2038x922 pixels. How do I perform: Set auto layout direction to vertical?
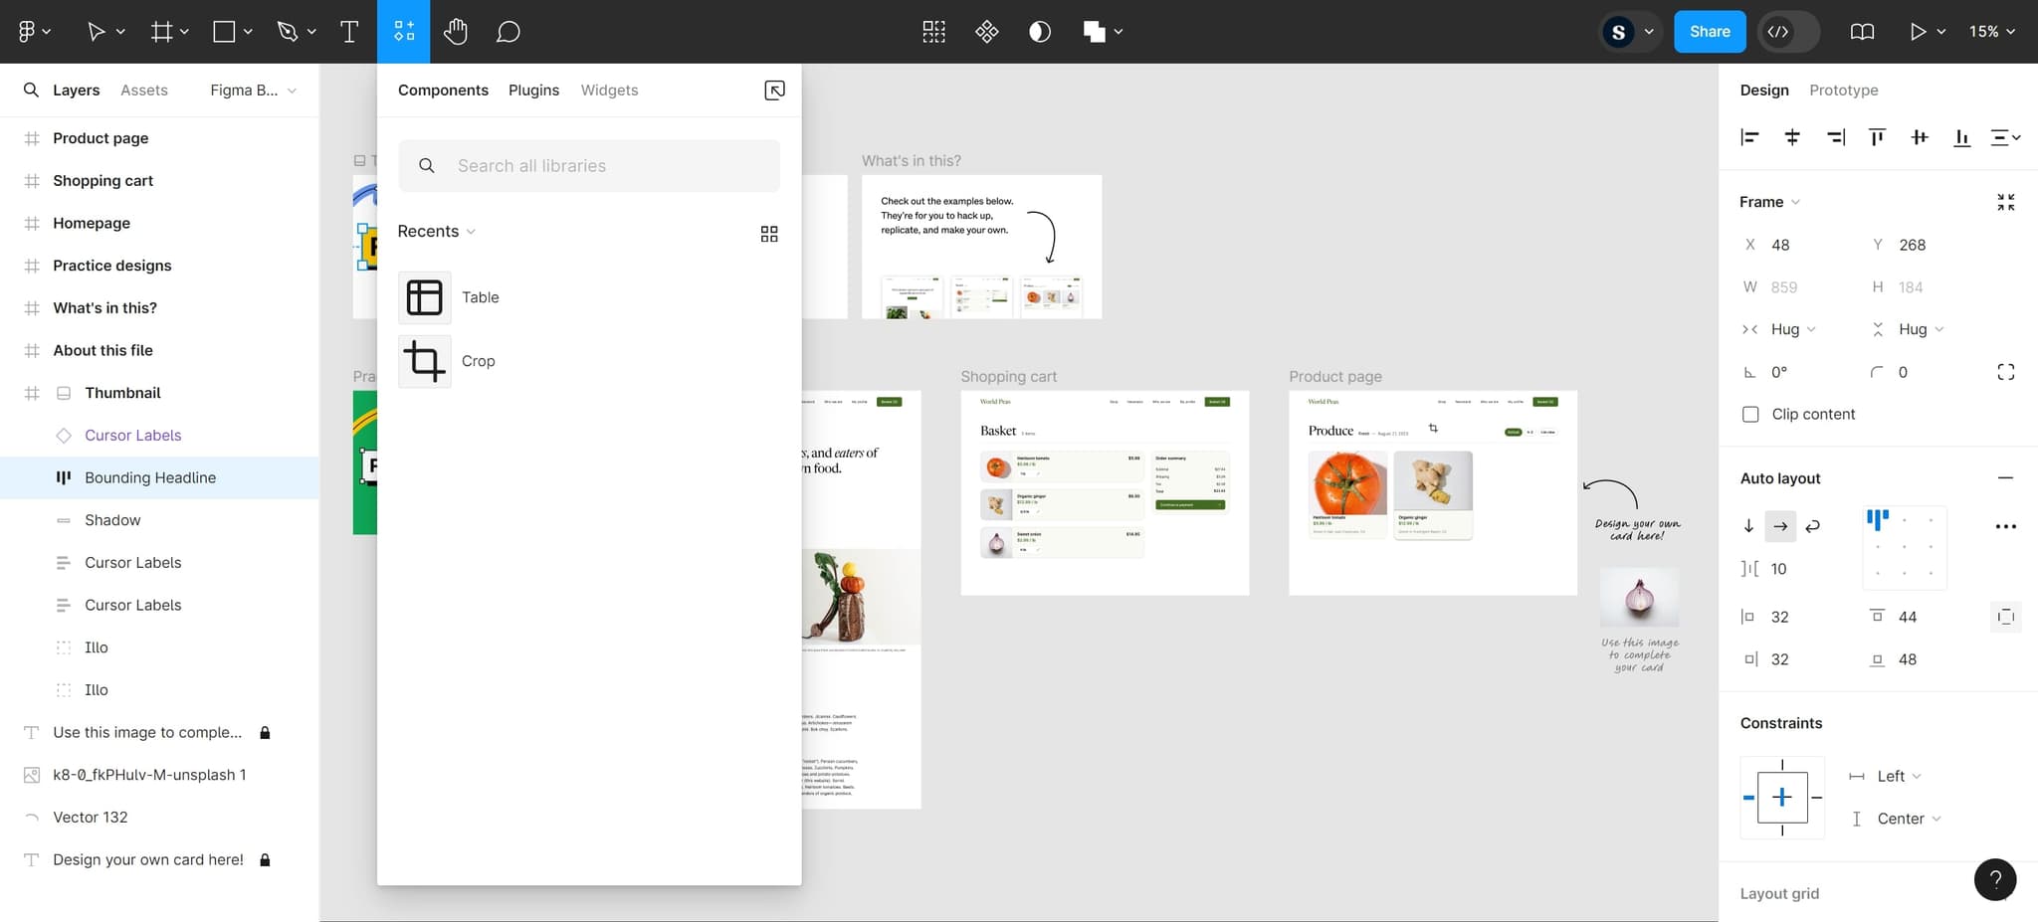pyautogui.click(x=1748, y=526)
